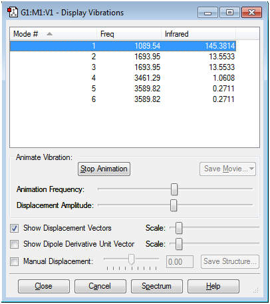This screenshot has width=270, height=304.
Task: Click the Animation Frequency slider handle
Action: click(x=174, y=189)
